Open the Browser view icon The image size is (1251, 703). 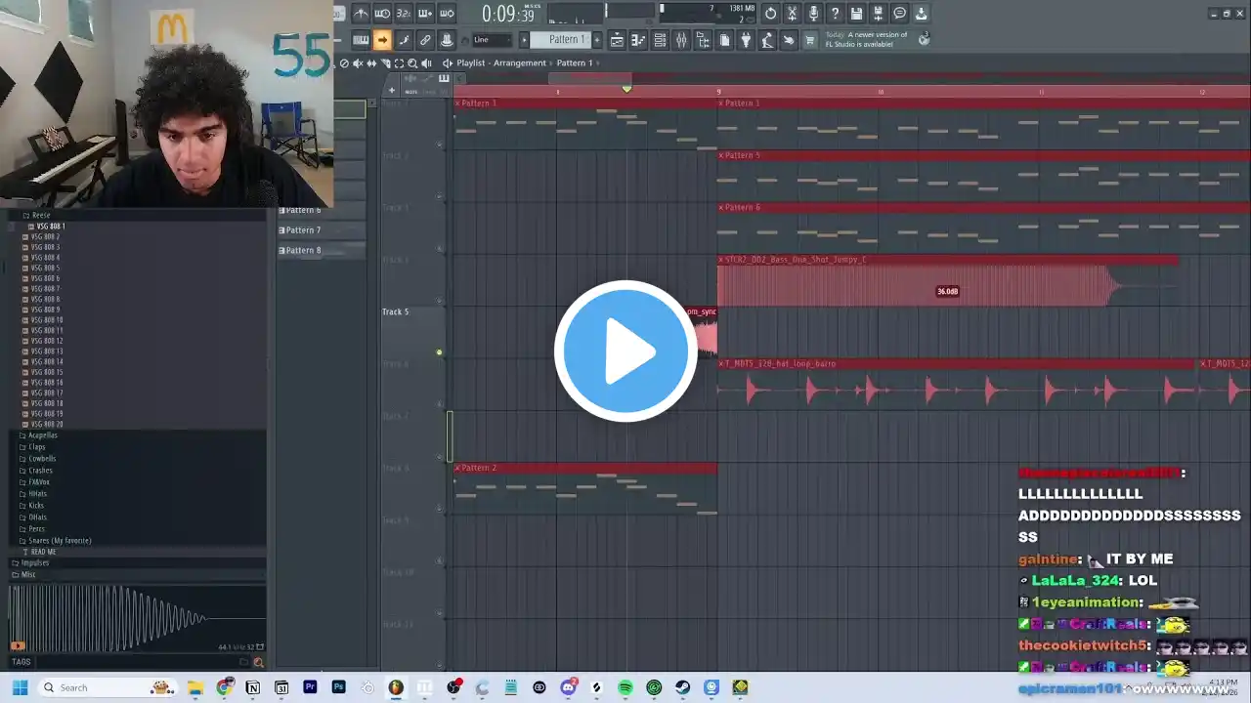(703, 40)
